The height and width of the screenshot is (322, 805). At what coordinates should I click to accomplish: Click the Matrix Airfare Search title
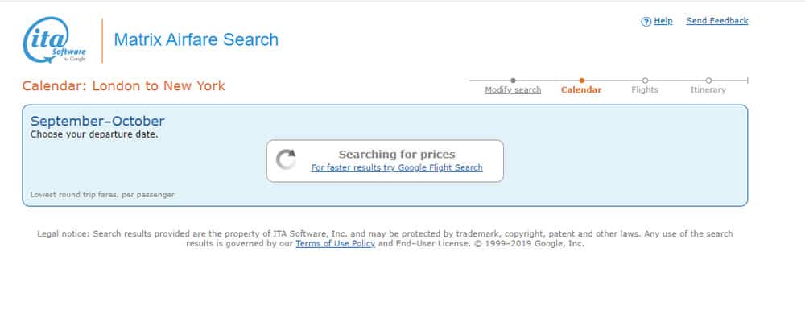click(196, 39)
